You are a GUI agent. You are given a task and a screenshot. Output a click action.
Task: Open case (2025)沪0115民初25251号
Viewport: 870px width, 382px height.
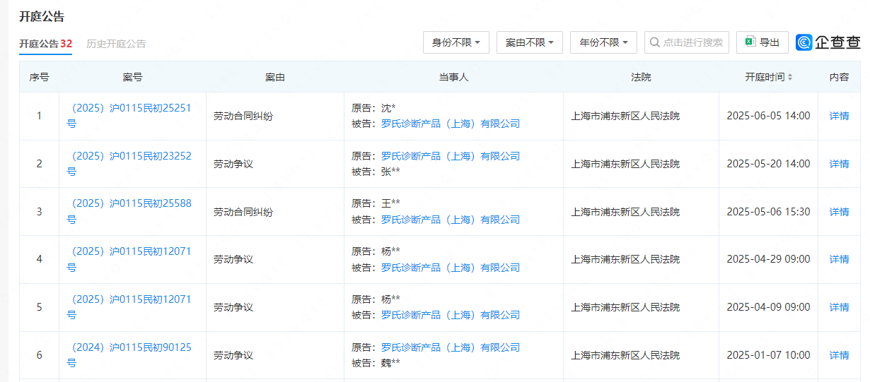tap(129, 116)
